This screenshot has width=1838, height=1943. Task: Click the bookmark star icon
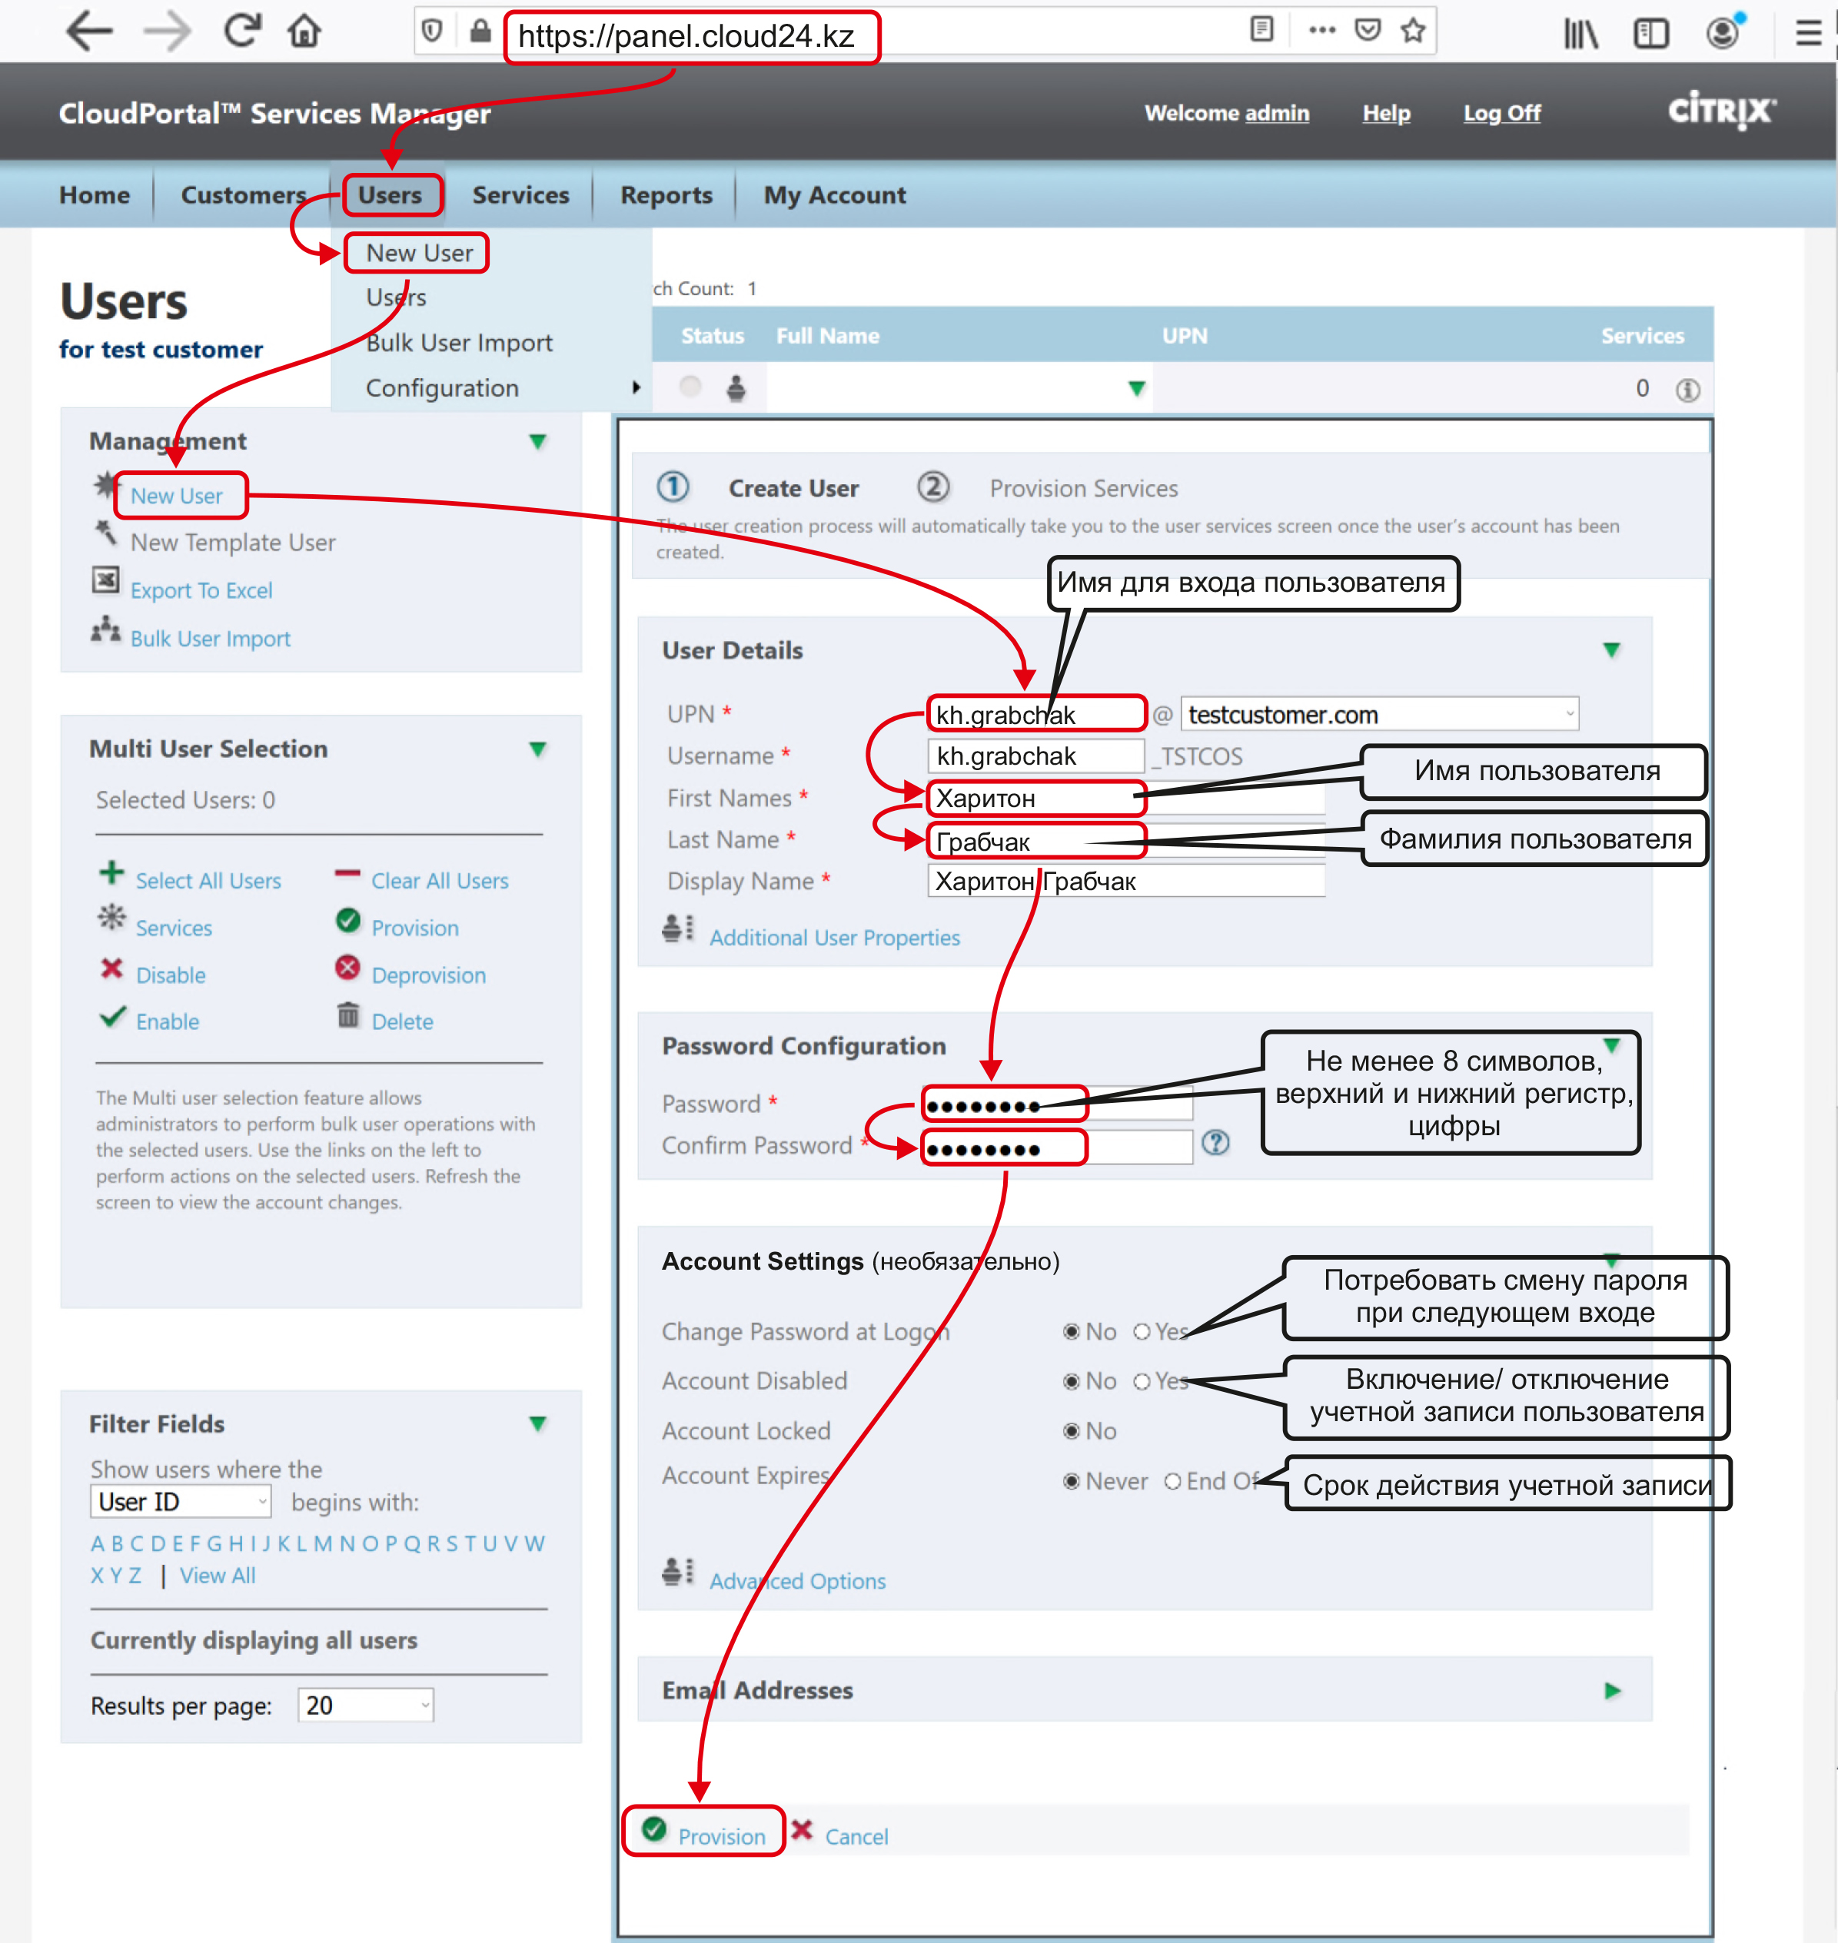point(1412,32)
